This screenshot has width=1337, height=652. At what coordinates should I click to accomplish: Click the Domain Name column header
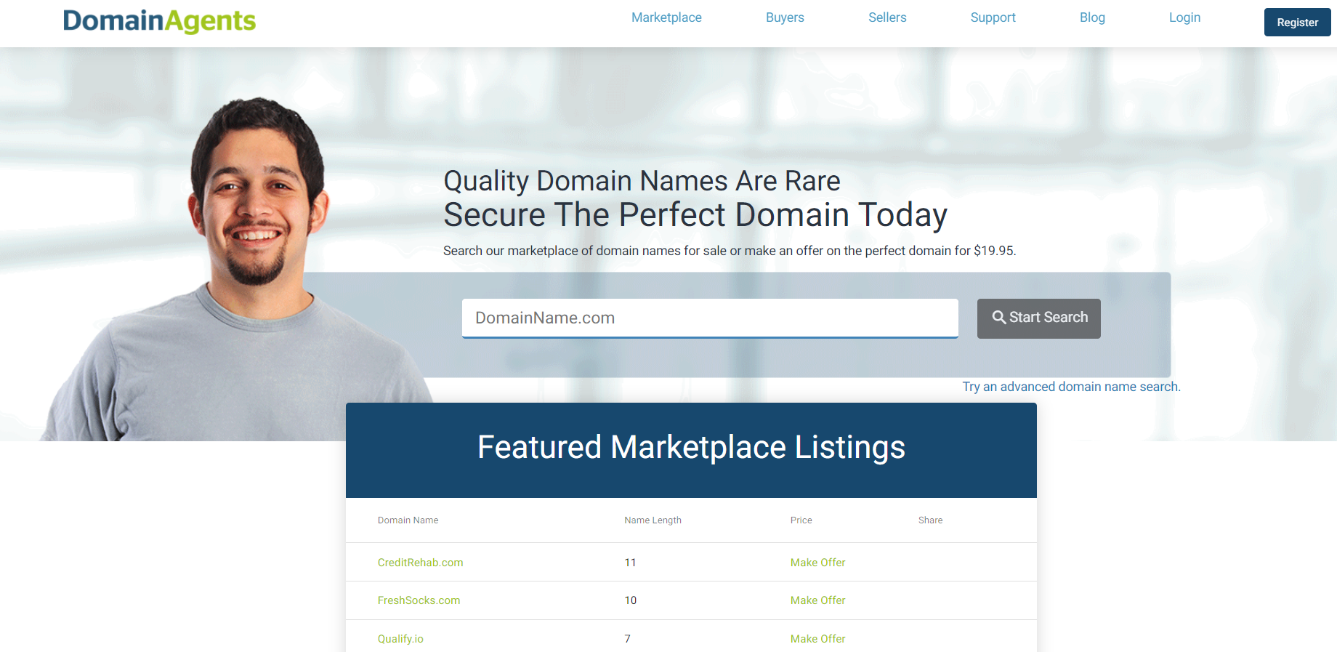pos(408,520)
